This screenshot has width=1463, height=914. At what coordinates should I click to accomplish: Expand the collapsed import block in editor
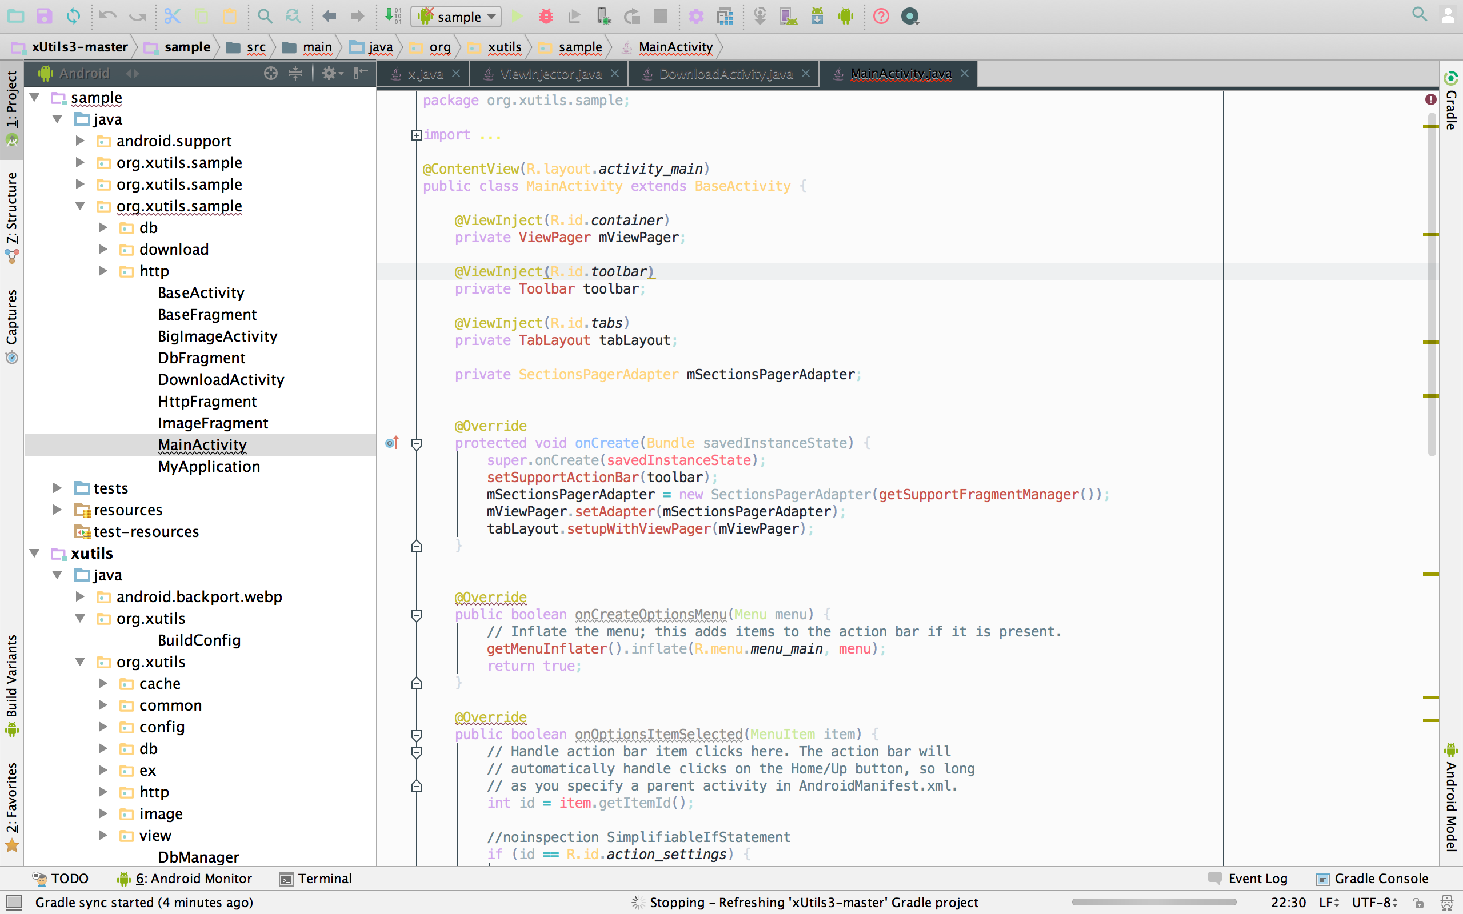pyautogui.click(x=416, y=135)
